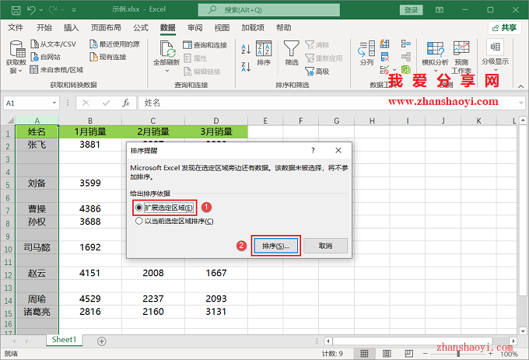Click the zoom out minus button
529x360 pixels.
click(426, 354)
